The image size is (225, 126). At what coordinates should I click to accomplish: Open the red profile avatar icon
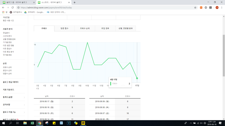point(217,8)
